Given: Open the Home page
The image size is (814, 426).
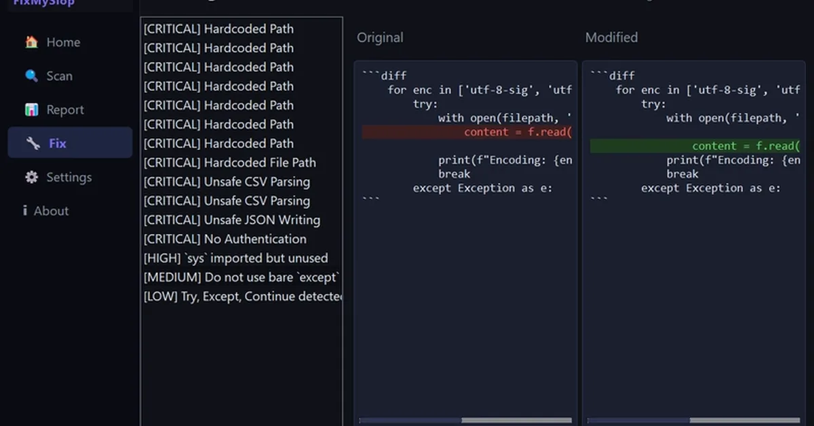Looking at the screenshot, I should [x=63, y=42].
